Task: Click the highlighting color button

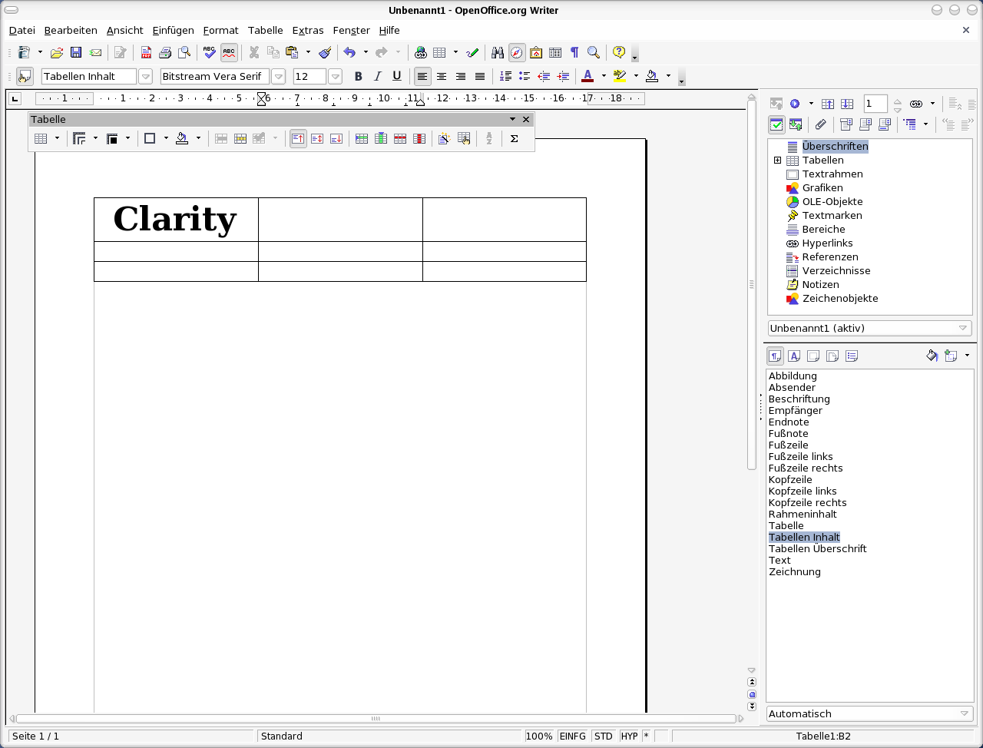Action: pos(621,76)
